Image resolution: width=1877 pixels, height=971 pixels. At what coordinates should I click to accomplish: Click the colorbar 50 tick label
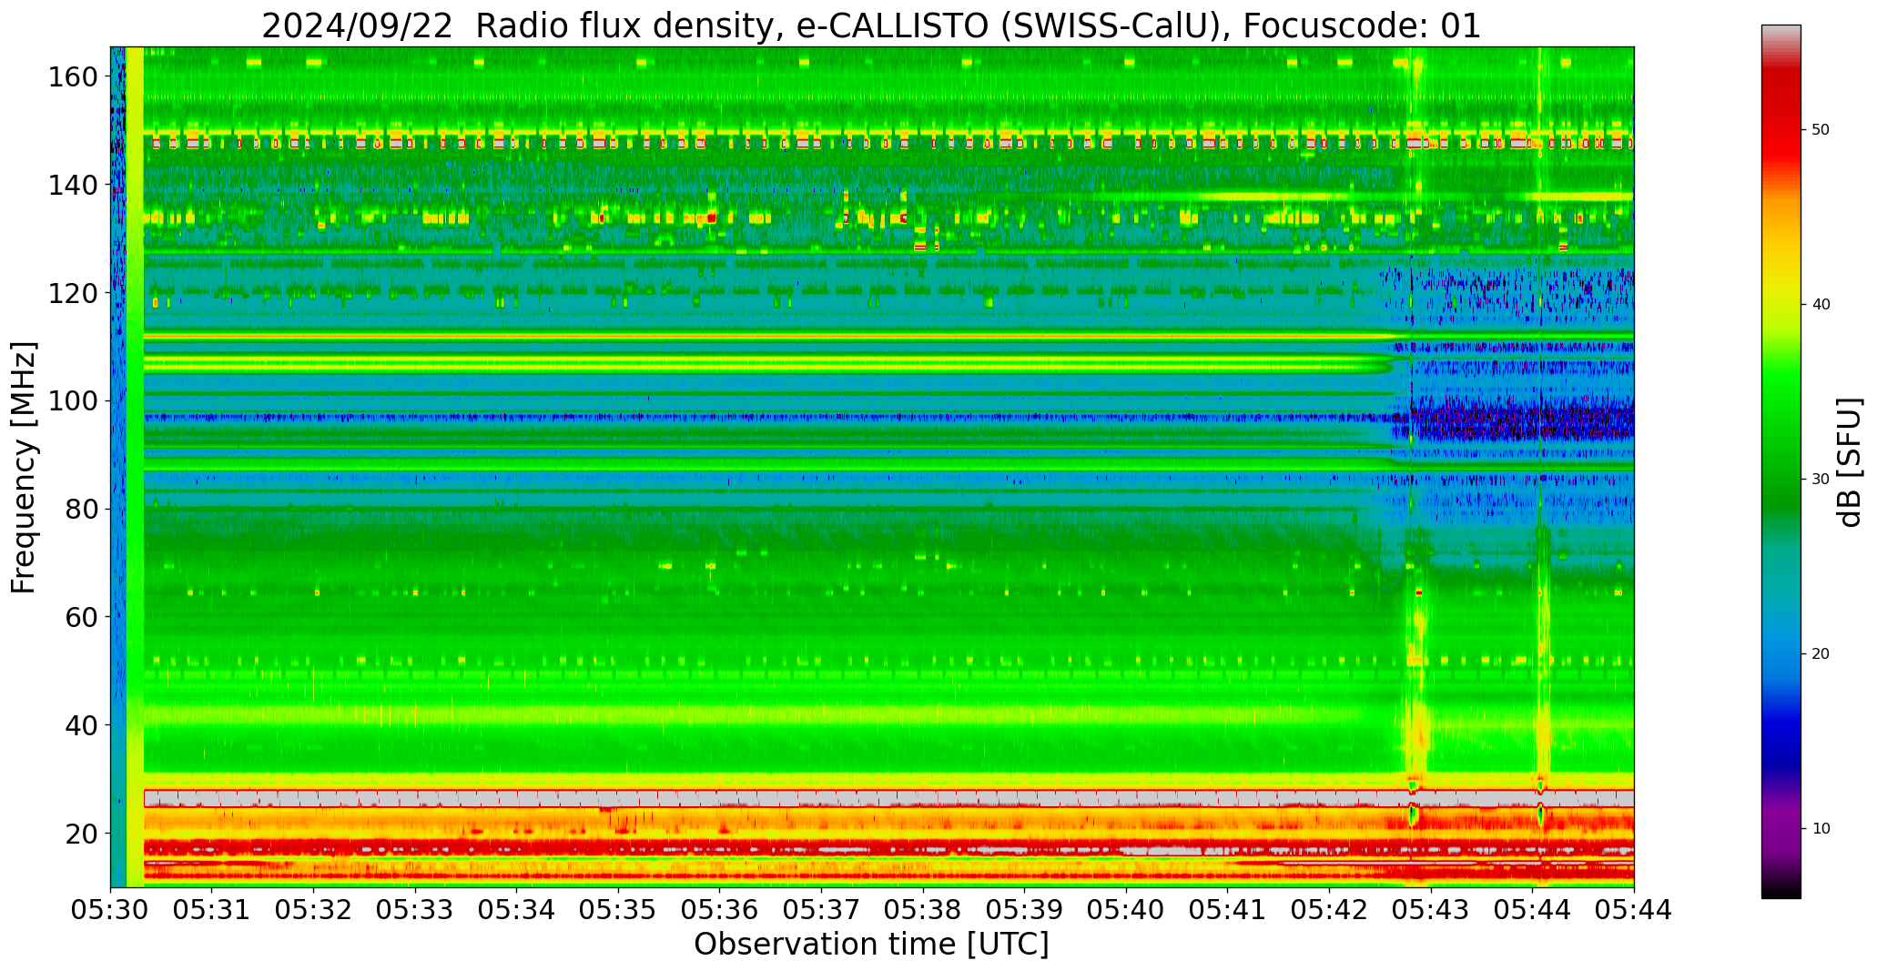(x=1821, y=130)
